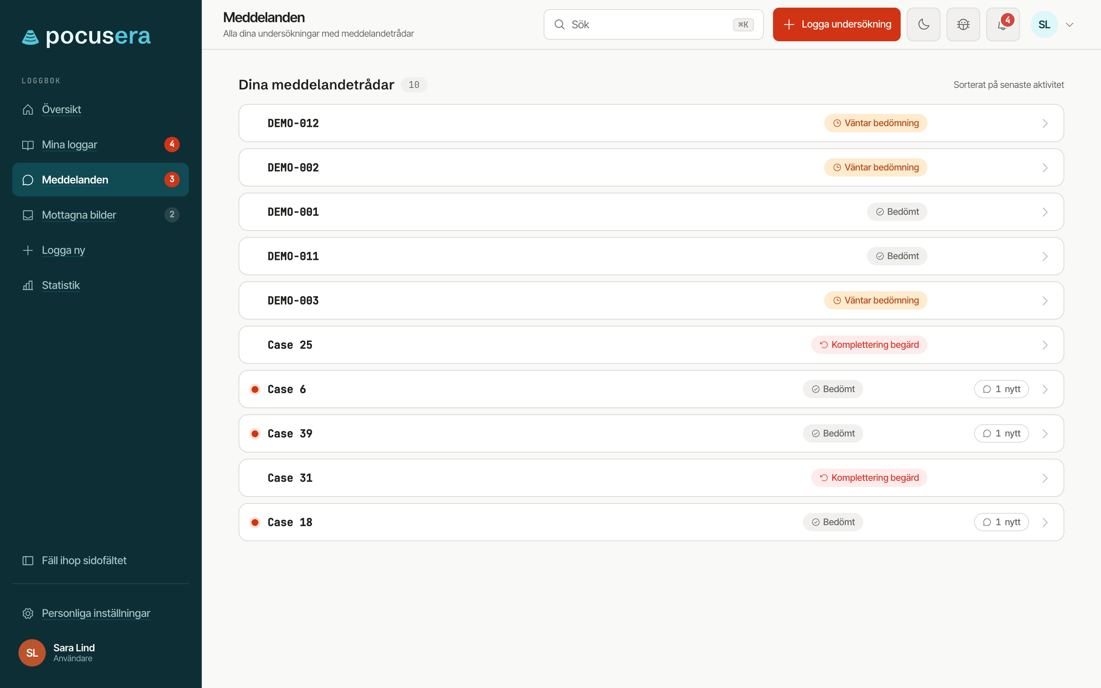Expand DEMO-001 thread arrow
This screenshot has width=1101, height=688.
(x=1045, y=212)
